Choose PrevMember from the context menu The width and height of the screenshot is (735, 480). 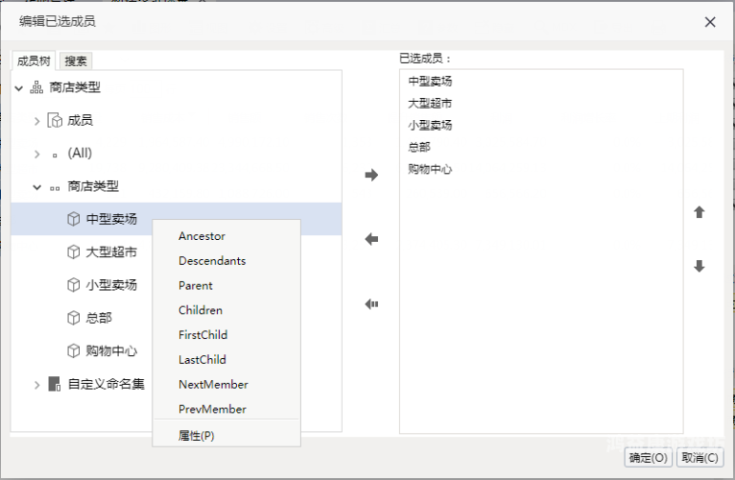(x=226, y=409)
